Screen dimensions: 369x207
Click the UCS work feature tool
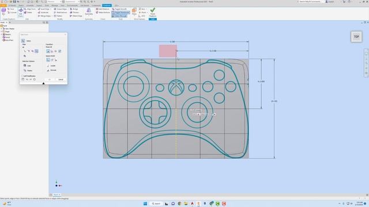tap(142, 16)
